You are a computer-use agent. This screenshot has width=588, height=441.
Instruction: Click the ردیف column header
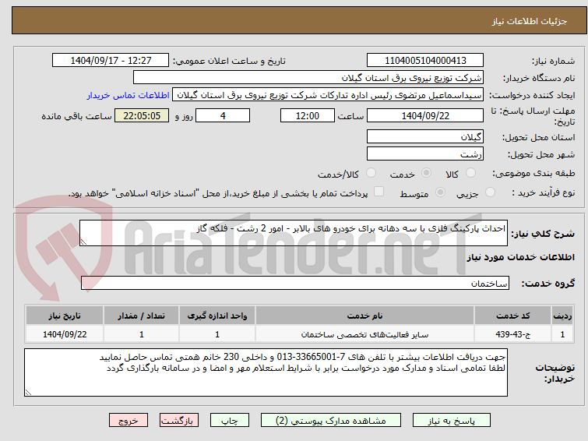[x=562, y=316]
